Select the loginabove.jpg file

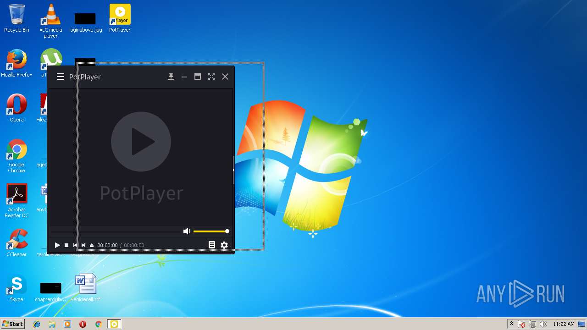click(x=85, y=22)
